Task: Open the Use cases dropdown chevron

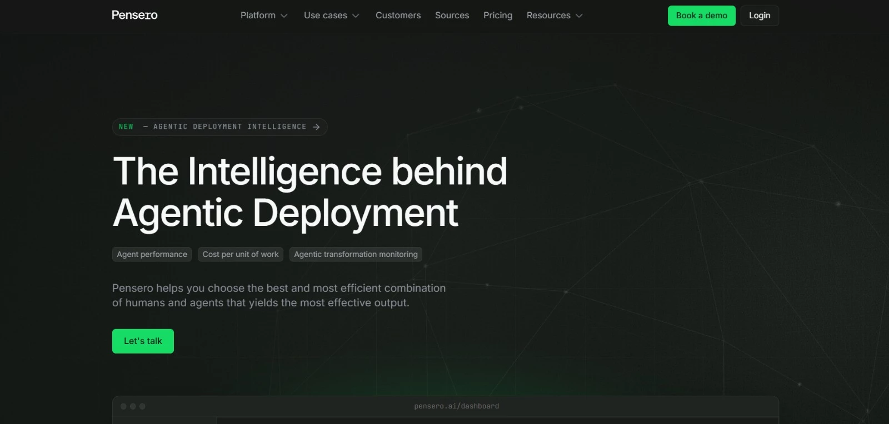Action: (x=356, y=16)
